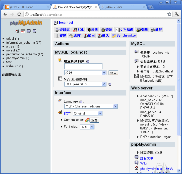Open the 文字編碼 charsets tab

point(124,30)
